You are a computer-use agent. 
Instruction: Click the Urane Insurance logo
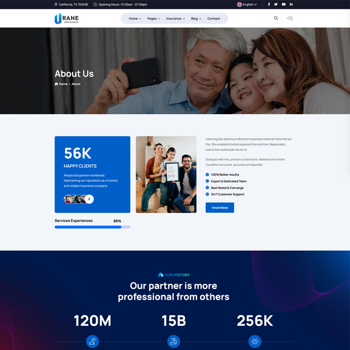[x=66, y=18]
